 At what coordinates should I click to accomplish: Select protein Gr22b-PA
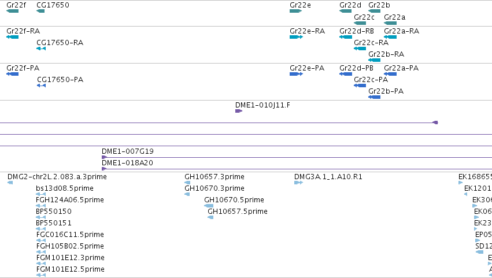pos(374,97)
